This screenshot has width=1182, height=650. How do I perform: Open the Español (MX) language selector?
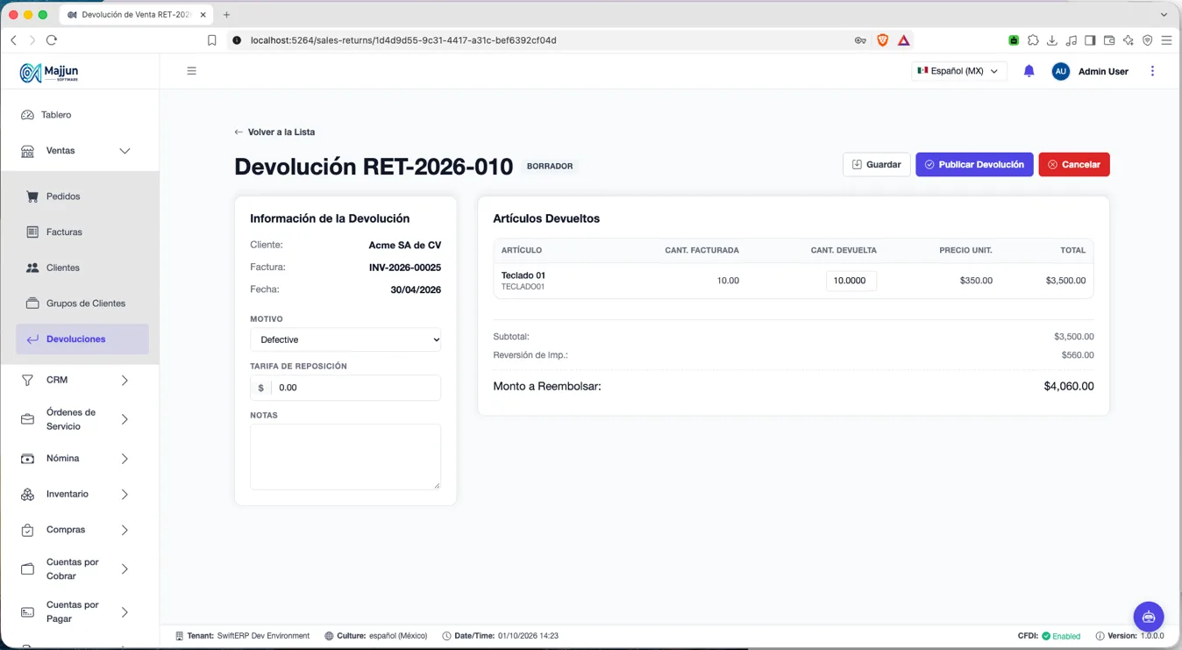[x=958, y=71]
